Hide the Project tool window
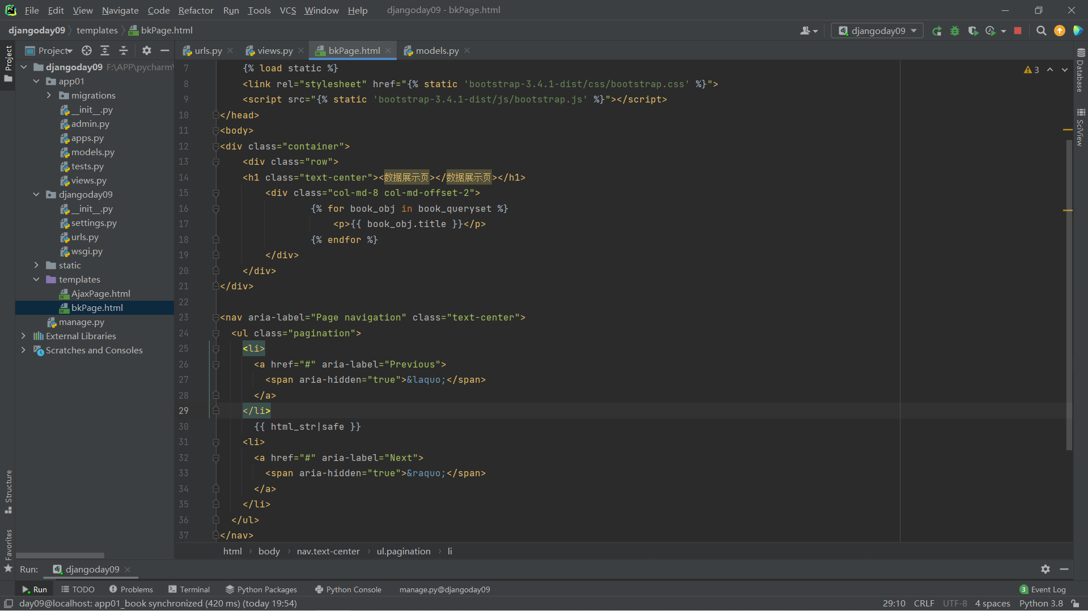This screenshot has width=1088, height=611. click(165, 51)
